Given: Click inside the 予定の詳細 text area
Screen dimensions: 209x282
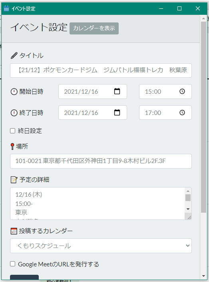Looking at the screenshot, I should tap(98, 203).
